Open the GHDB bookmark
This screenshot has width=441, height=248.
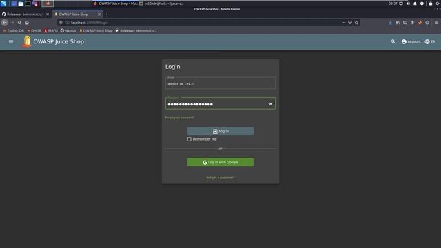(x=34, y=30)
